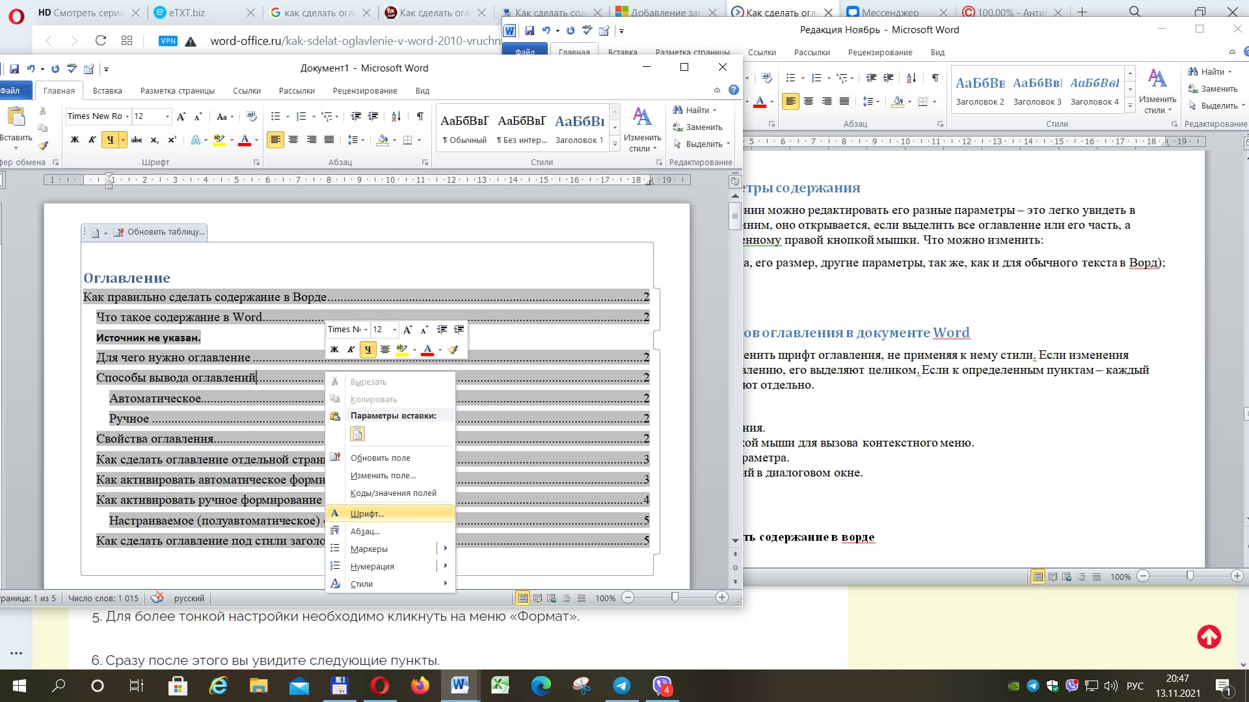Click 'Обновить таблицу...' button
This screenshot has width=1249, height=702.
pyautogui.click(x=164, y=231)
